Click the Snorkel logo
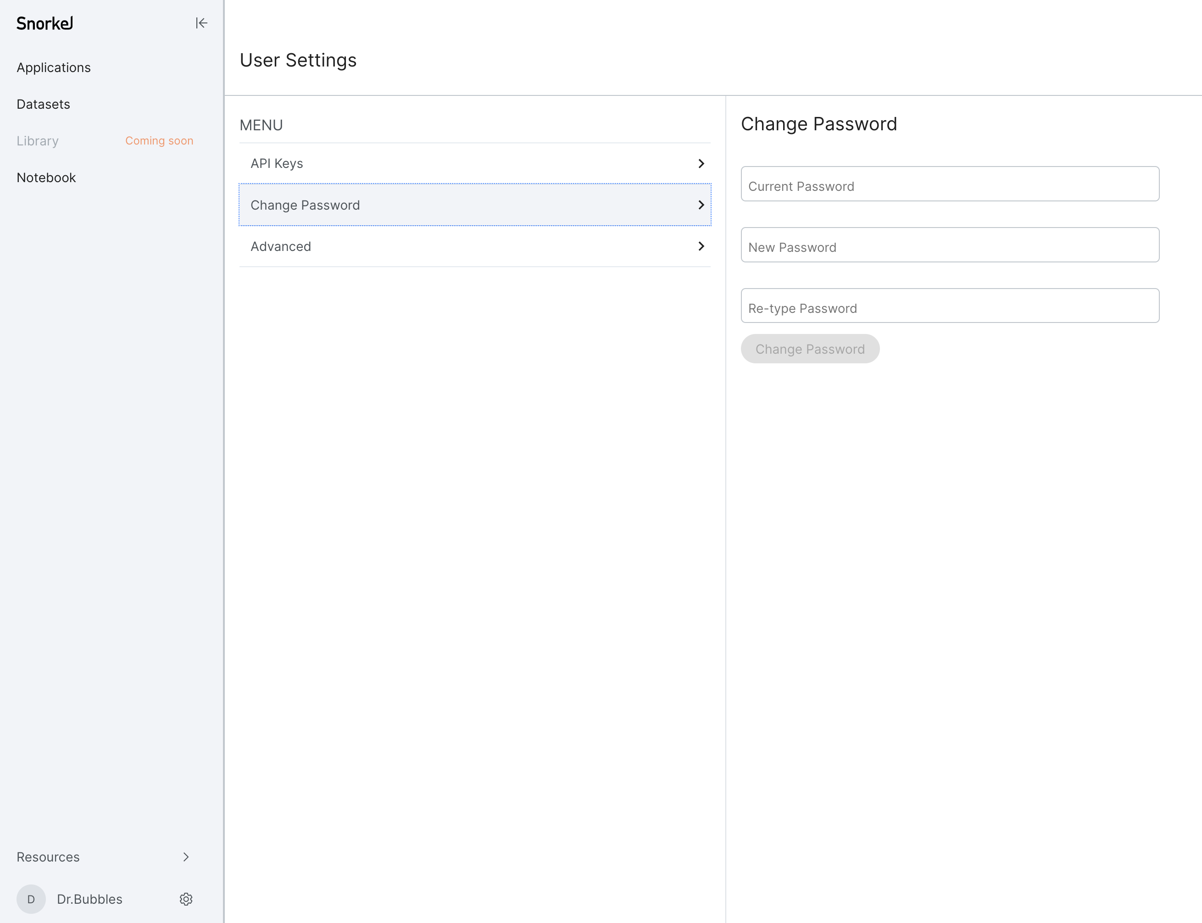The width and height of the screenshot is (1202, 923). (45, 23)
